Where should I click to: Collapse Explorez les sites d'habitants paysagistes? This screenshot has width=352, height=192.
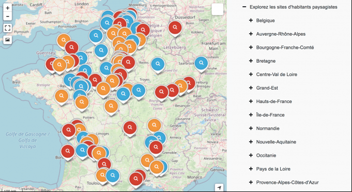[x=244, y=7]
